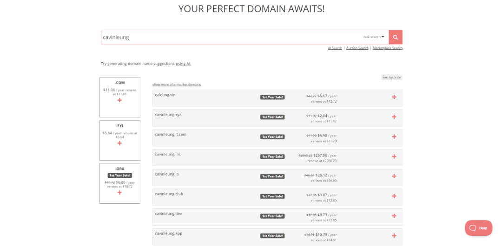The height and width of the screenshot is (246, 502).
Task: Add cavinleung.xyz using the plus icon
Action: coord(394,117)
